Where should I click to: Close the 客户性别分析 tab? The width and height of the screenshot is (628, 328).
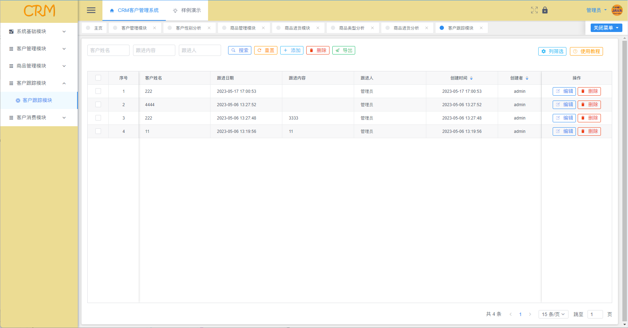click(209, 28)
